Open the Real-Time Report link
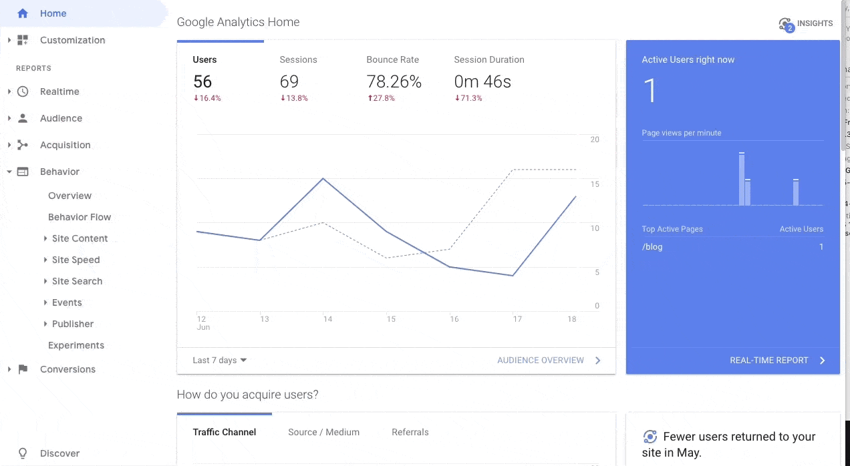Screen dimensions: 850x466 pyautogui.click(x=769, y=361)
